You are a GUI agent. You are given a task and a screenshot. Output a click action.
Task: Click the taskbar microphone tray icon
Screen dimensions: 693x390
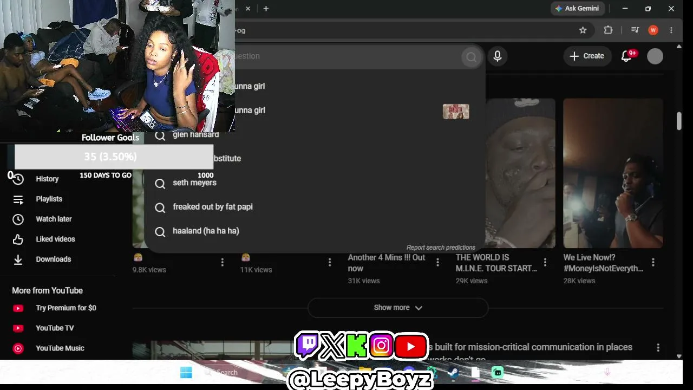pyautogui.click(x=607, y=372)
